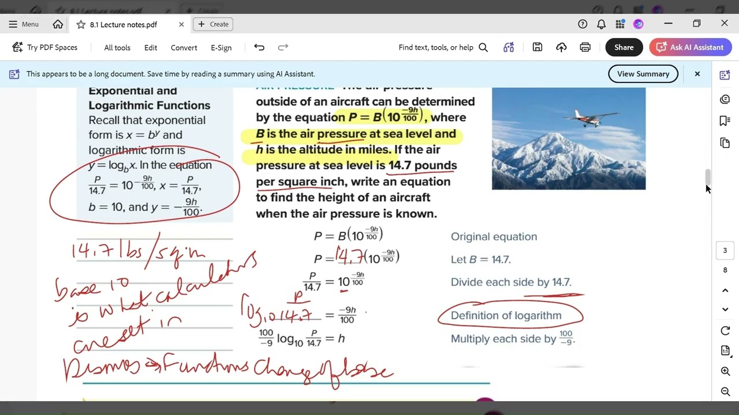739x415 pixels.
Task: Print the document
Action: point(585,47)
